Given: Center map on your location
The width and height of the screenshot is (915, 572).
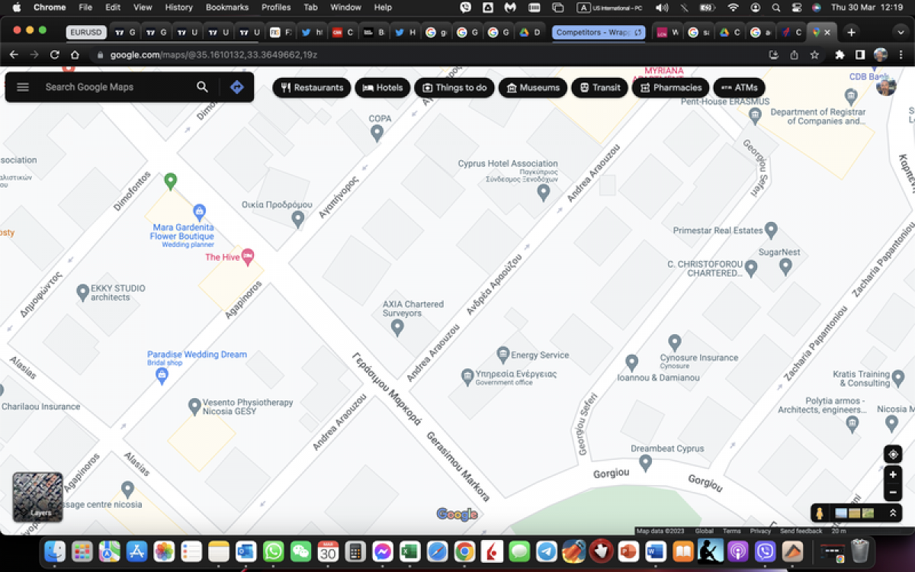Looking at the screenshot, I should pos(893,455).
